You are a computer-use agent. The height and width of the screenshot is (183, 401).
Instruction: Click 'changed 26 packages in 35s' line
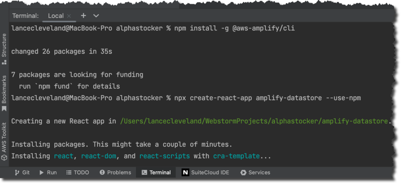(61, 52)
